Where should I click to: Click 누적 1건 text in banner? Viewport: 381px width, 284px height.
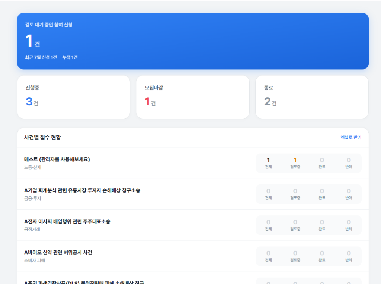(x=70, y=57)
